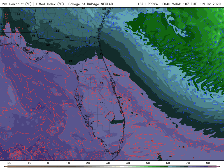Click the "F040" forecast hour text
This screenshot has height=168, width=224.
[x=166, y=4]
